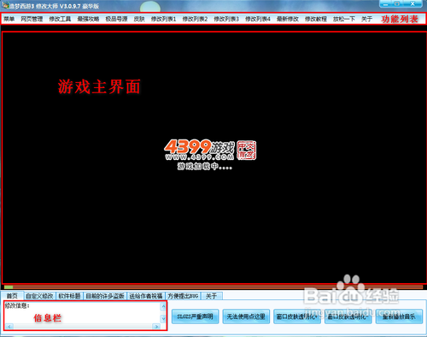427x337 pixels.
Task: Click the 窗口皮肤透明化+ button
Action: 297,316
